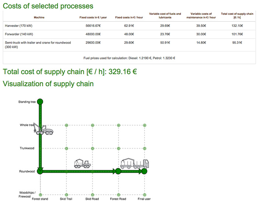This screenshot has height=205, width=258.
Task: Click the "Costs of selected processes" heading
Action: pos(48,6)
